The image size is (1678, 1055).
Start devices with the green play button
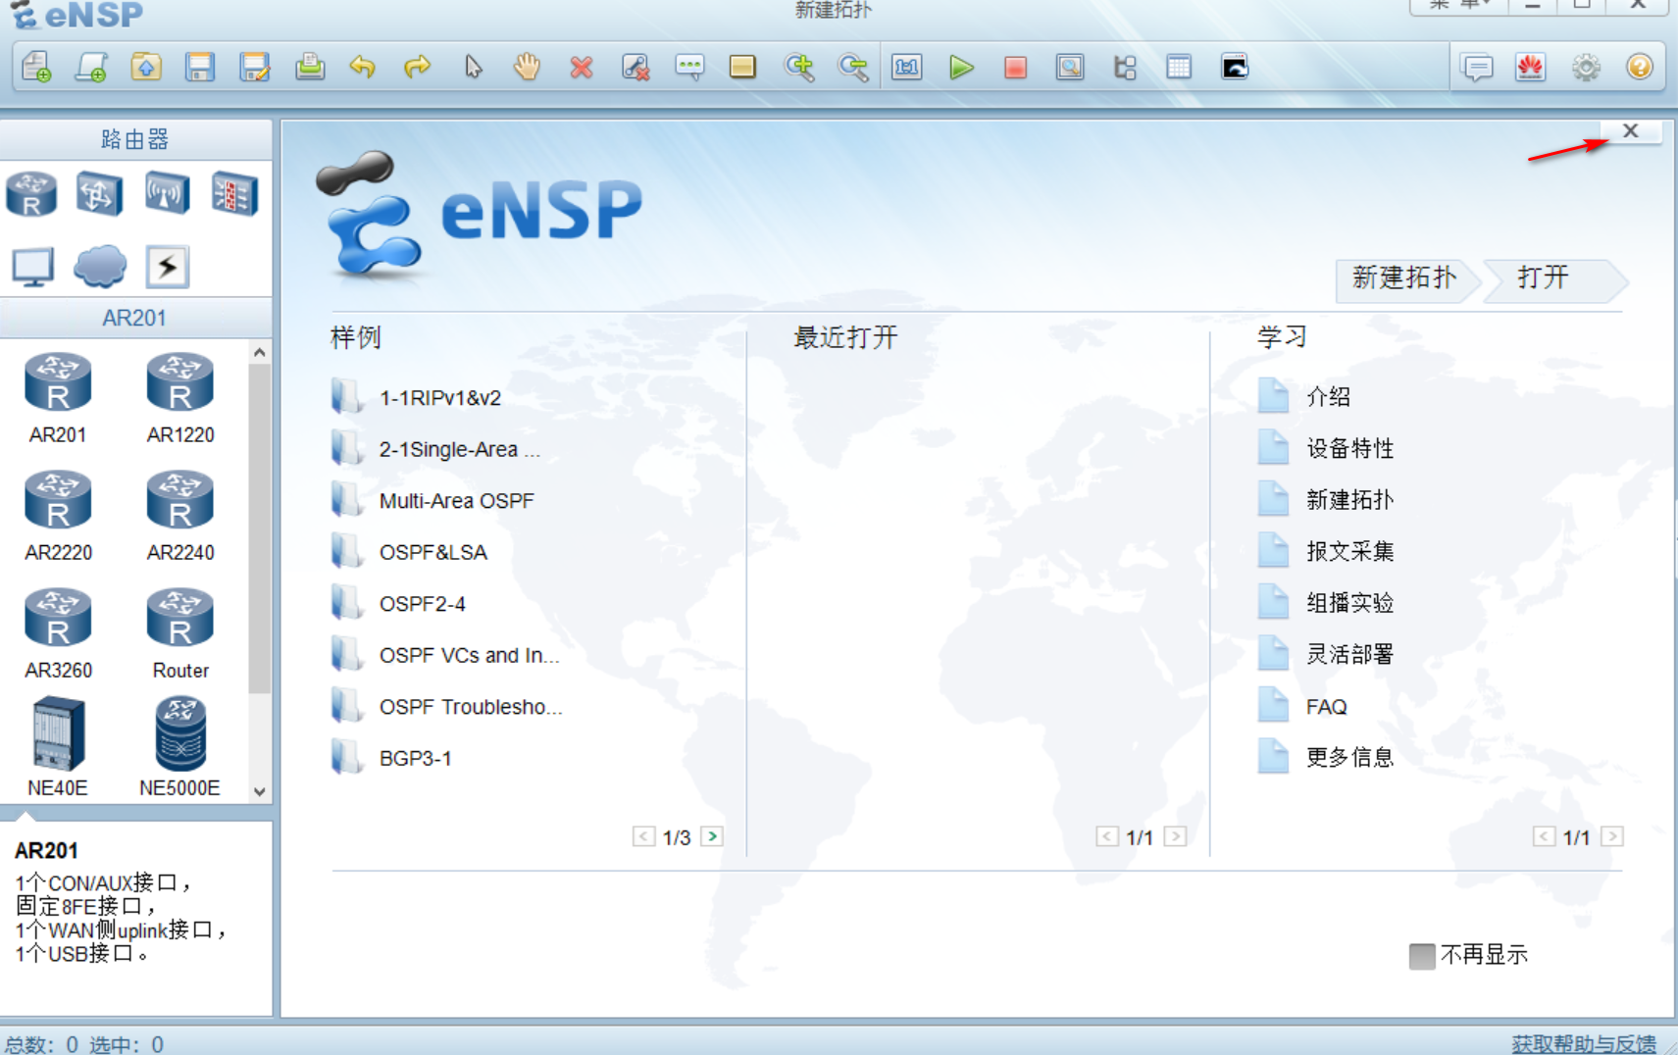(961, 67)
